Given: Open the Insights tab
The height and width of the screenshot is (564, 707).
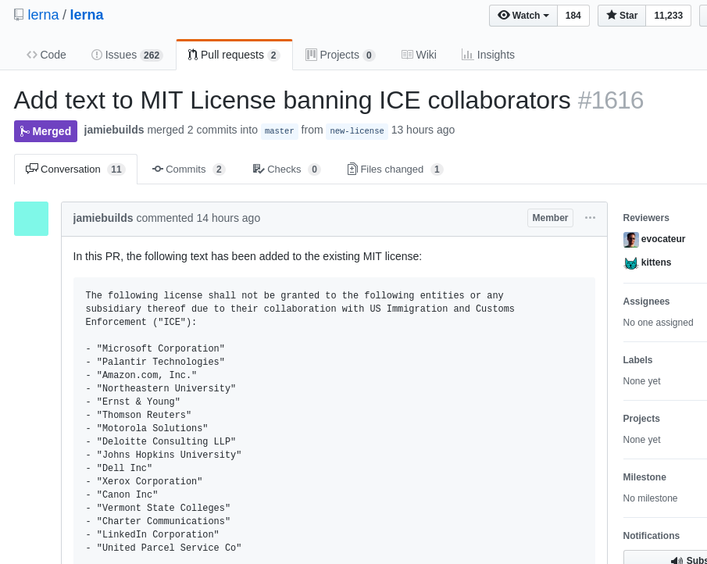Looking at the screenshot, I should 487,55.
